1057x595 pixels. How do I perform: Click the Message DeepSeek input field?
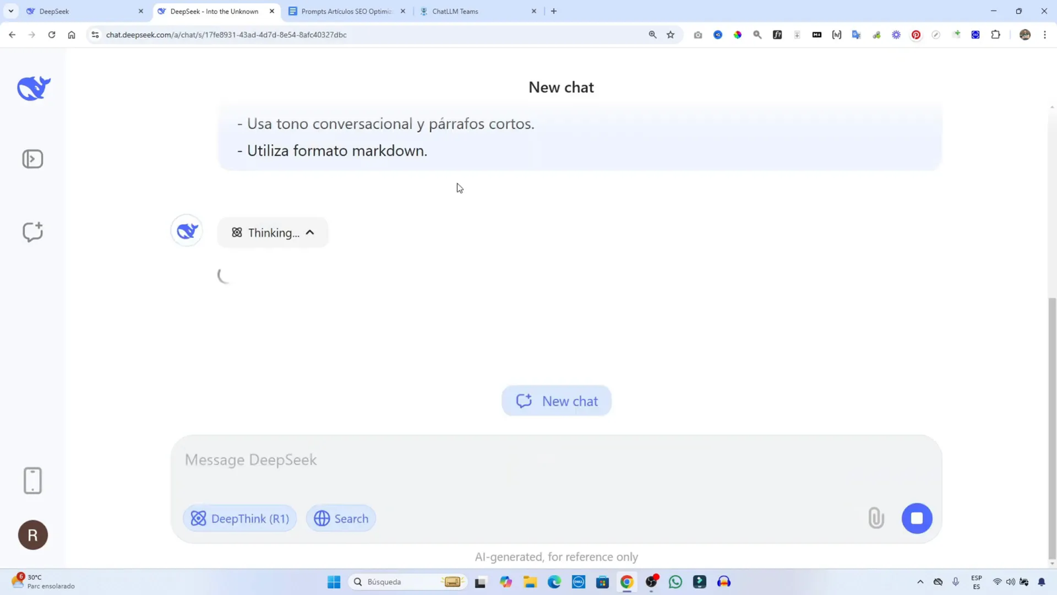point(462,459)
